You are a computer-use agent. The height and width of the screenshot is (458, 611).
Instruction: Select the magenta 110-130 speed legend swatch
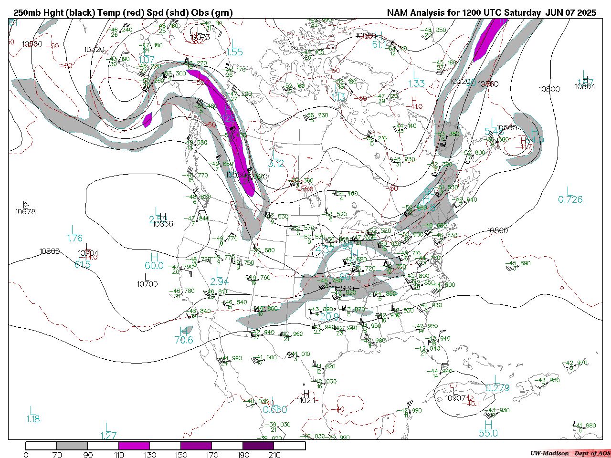click(x=134, y=446)
